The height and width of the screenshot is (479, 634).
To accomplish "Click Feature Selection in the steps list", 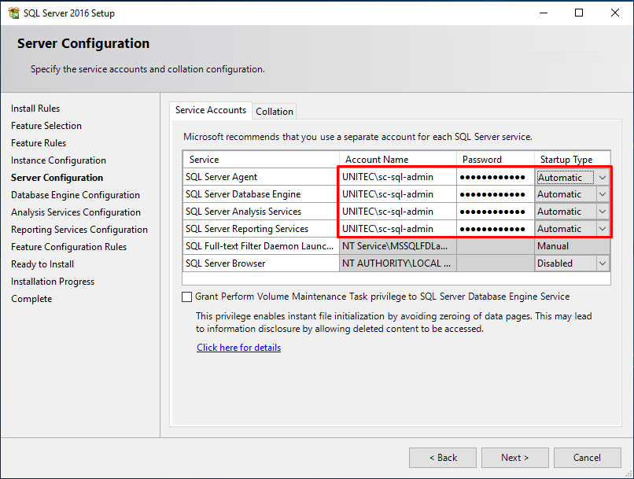I will point(46,126).
